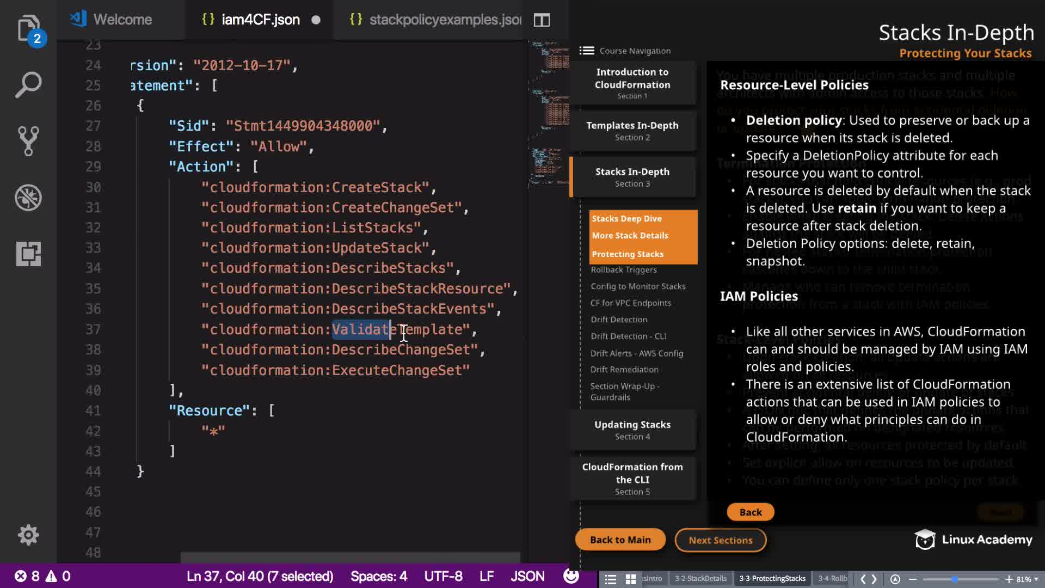This screenshot has height=588, width=1045.
Task: Click the feedback smiley icon
Action: point(571,576)
